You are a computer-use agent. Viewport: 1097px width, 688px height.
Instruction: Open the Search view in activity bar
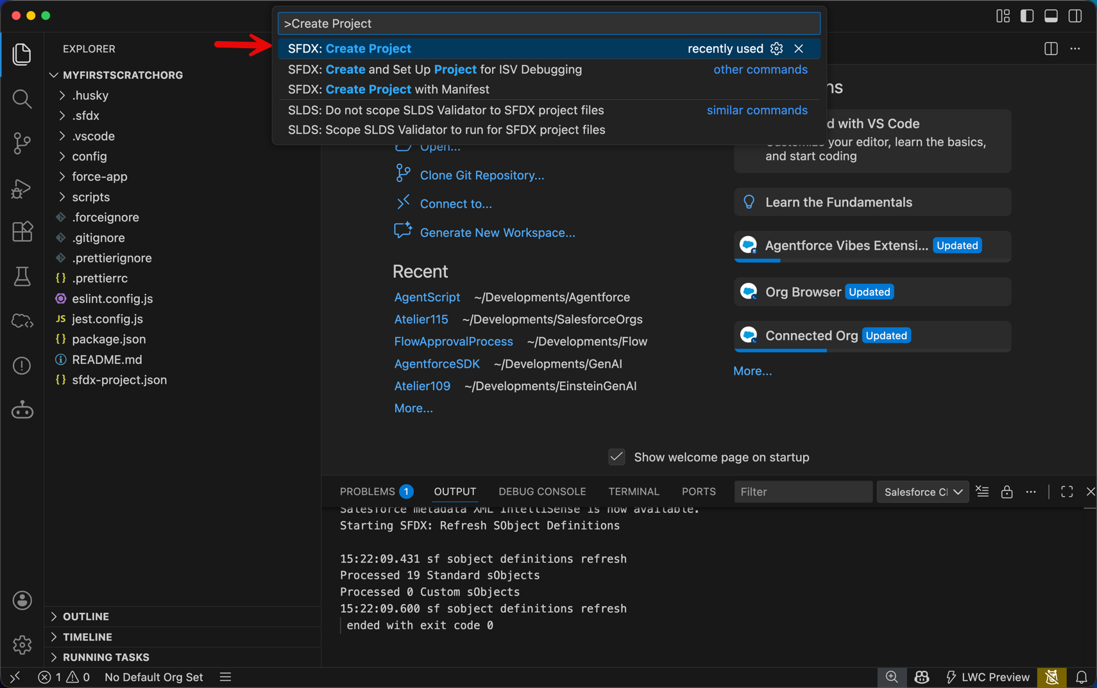22,99
